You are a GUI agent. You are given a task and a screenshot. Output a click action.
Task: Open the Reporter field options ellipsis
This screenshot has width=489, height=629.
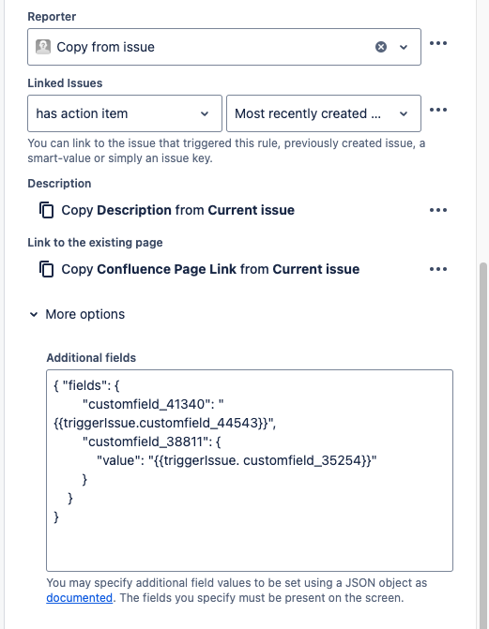point(438,43)
